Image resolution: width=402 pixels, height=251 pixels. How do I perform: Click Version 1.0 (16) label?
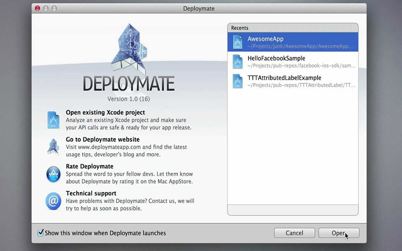129,99
